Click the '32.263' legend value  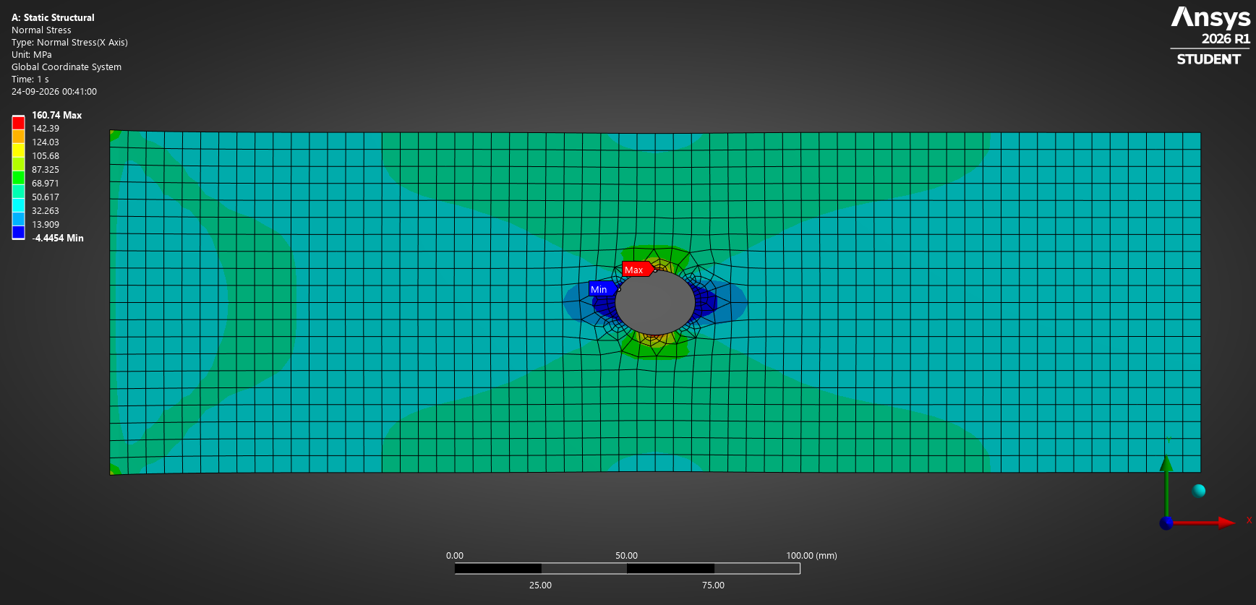tap(46, 211)
